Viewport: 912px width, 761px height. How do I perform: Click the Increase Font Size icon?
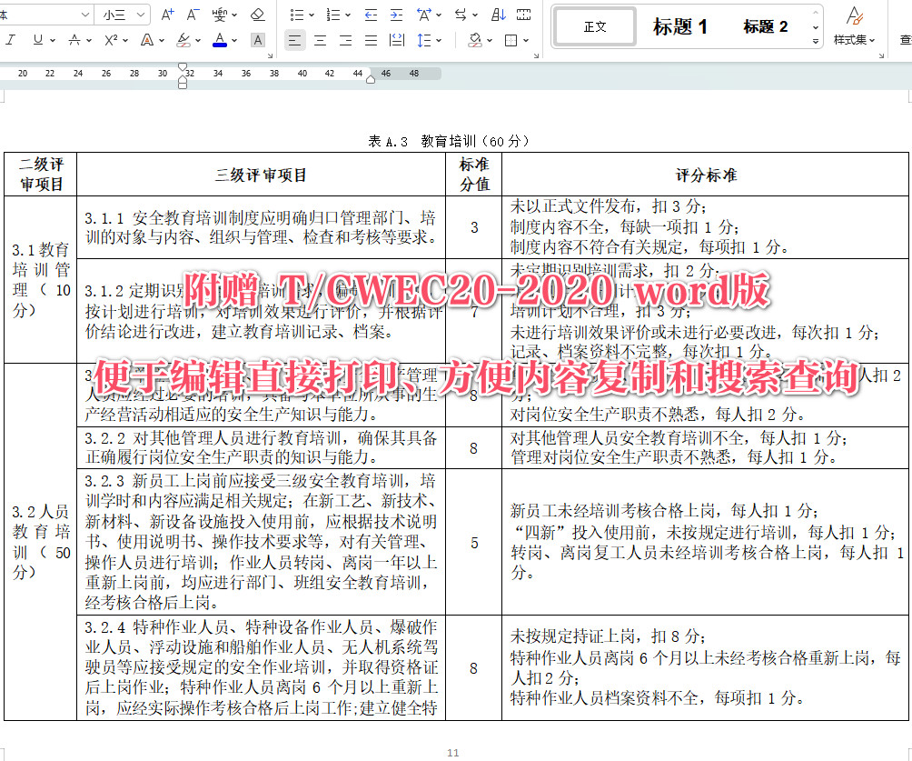pos(166,14)
